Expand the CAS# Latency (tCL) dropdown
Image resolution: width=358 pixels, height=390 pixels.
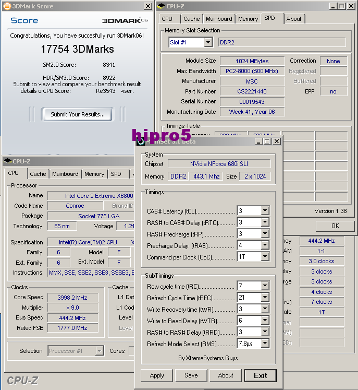265,211
